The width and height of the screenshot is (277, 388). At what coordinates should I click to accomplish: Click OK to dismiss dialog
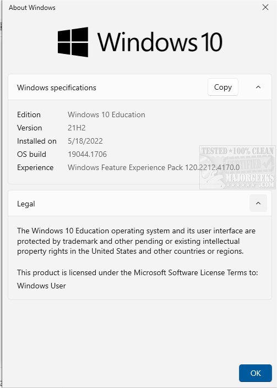tap(255, 373)
